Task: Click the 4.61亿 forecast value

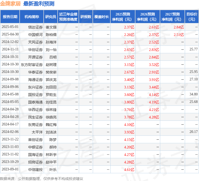Action: point(129,170)
